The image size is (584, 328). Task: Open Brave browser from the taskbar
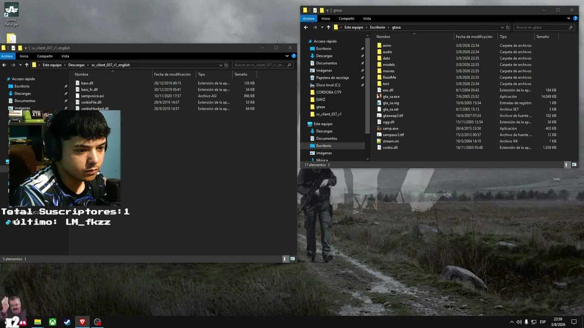[x=82, y=322]
